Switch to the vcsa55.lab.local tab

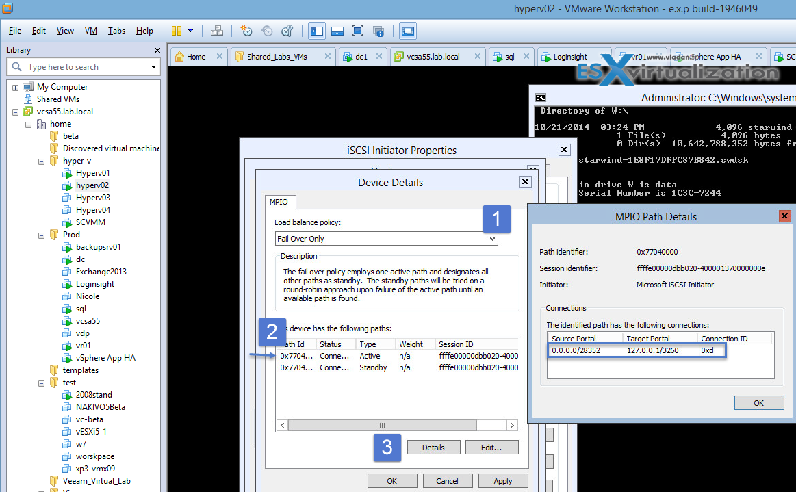(433, 57)
